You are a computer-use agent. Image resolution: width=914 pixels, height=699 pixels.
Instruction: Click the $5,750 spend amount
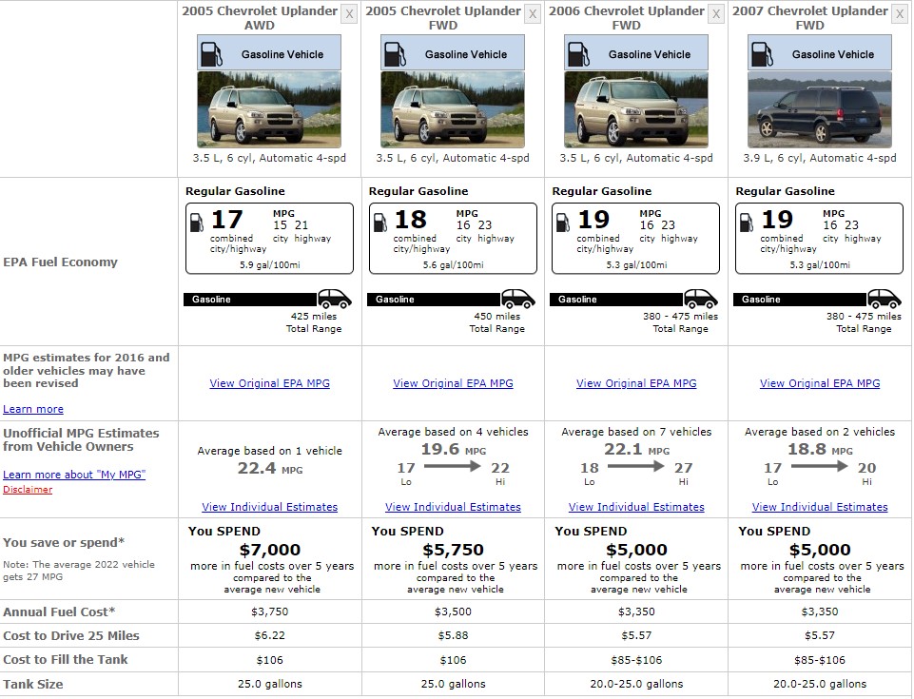(x=453, y=549)
